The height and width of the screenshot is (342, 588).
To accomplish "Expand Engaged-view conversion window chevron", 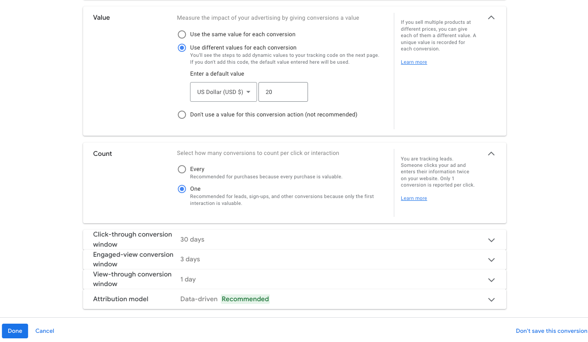I will (x=491, y=259).
